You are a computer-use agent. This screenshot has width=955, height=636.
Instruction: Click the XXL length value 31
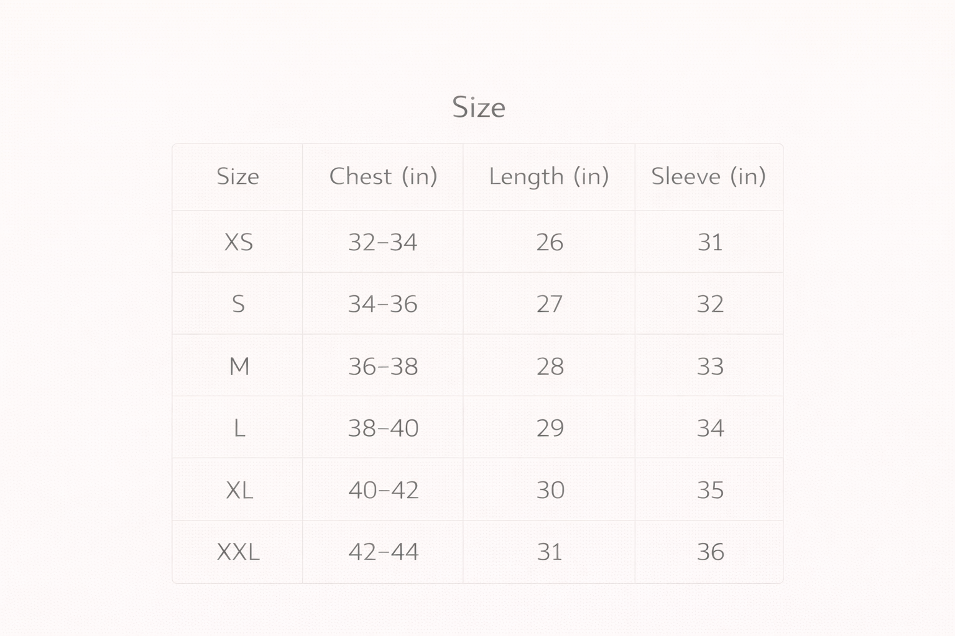(x=550, y=552)
